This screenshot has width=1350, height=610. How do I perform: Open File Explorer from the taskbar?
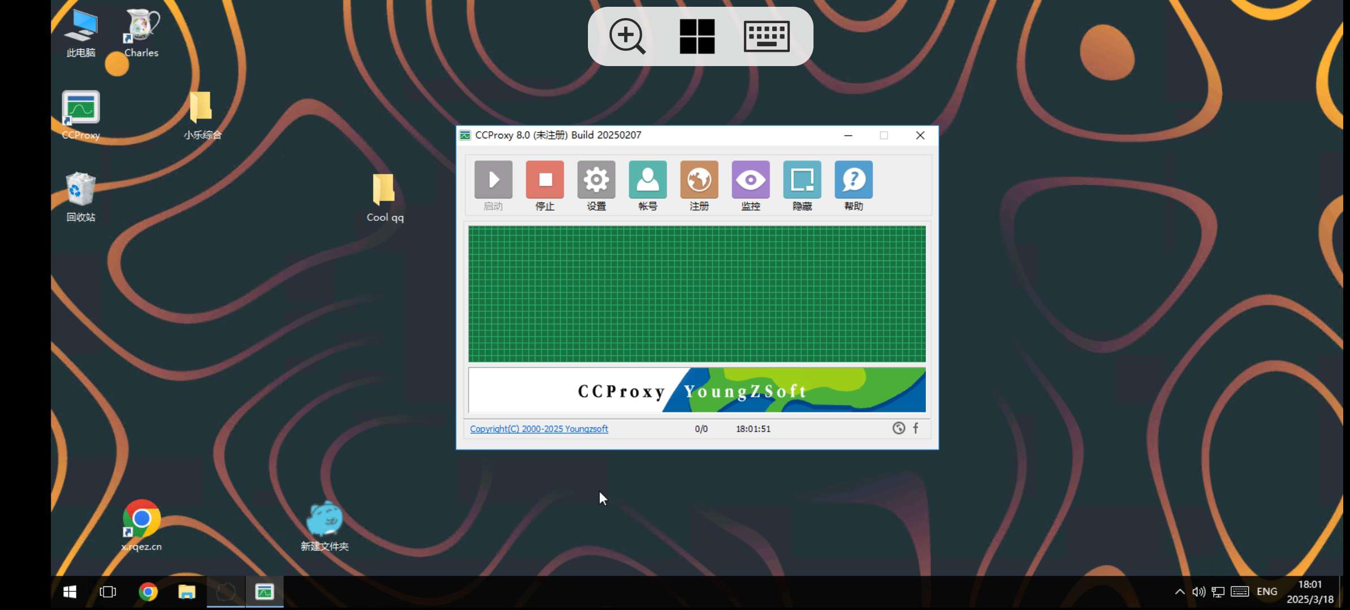[187, 591]
